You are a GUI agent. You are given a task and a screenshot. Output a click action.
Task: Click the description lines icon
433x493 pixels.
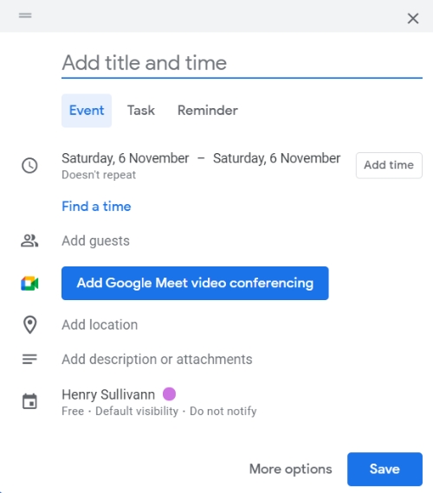point(29,359)
